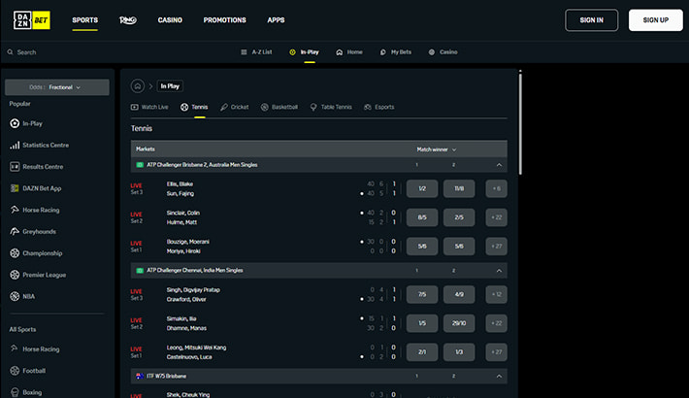Click Championship football icon
The width and height of the screenshot is (689, 398).
[x=15, y=252]
